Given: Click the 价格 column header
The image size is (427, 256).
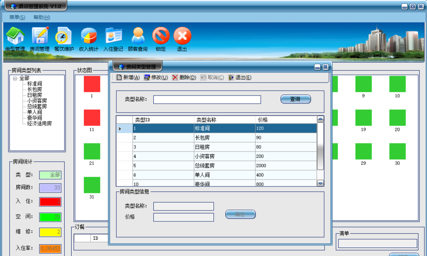Looking at the screenshot, I should pyautogui.click(x=286, y=120).
